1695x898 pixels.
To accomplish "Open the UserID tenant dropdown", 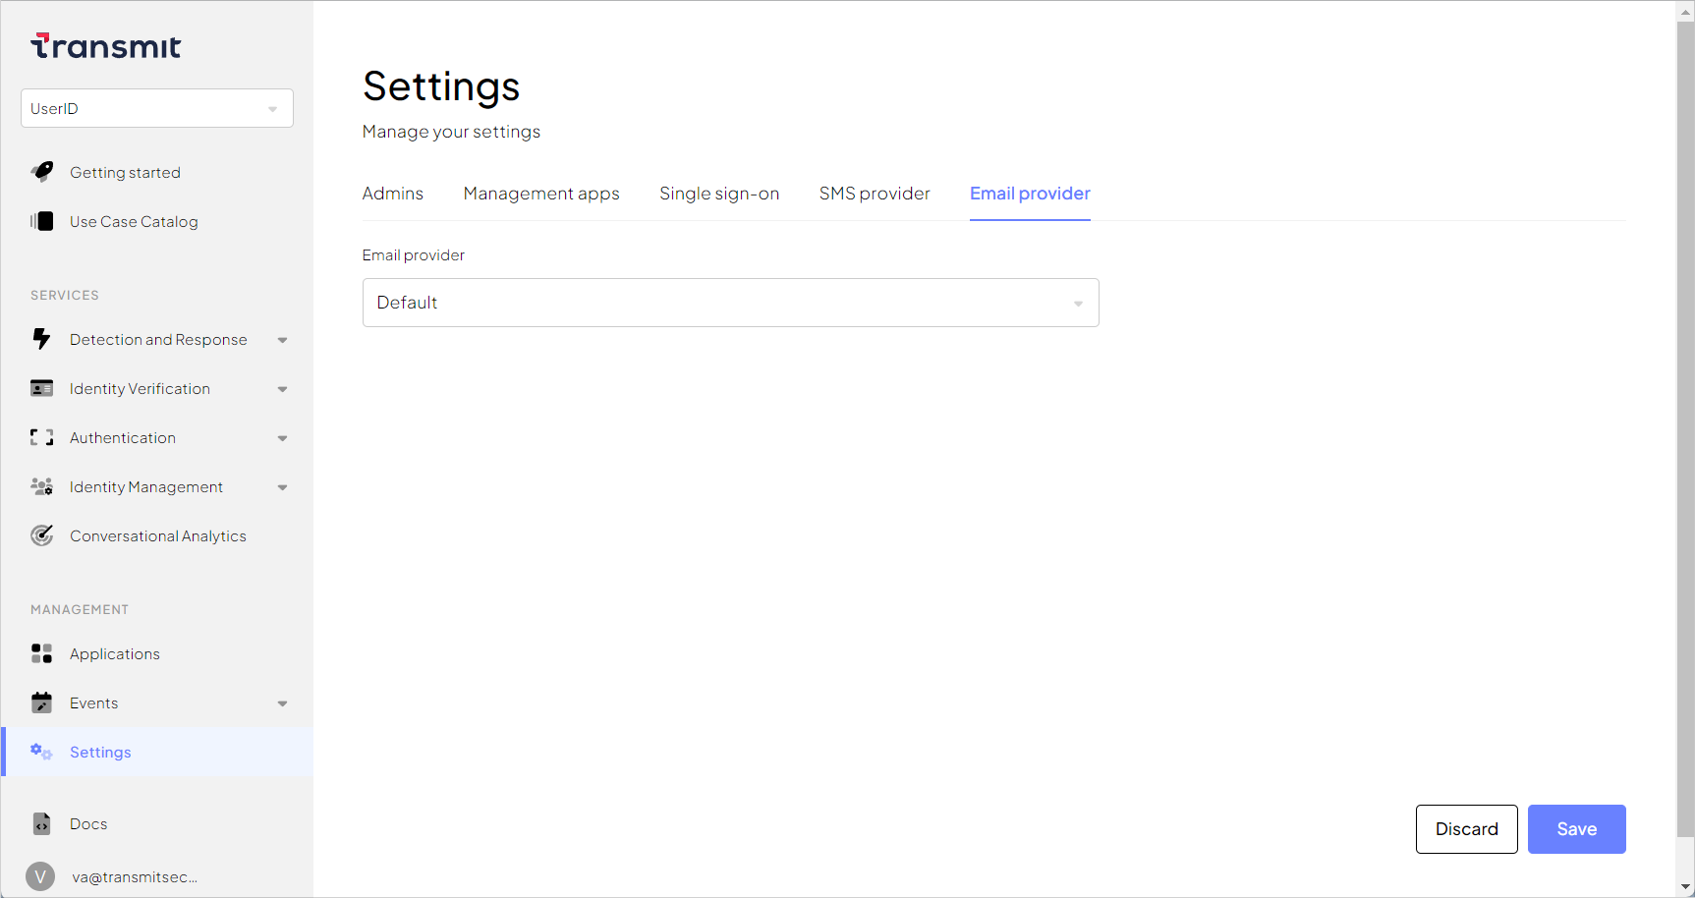I will click(x=157, y=108).
